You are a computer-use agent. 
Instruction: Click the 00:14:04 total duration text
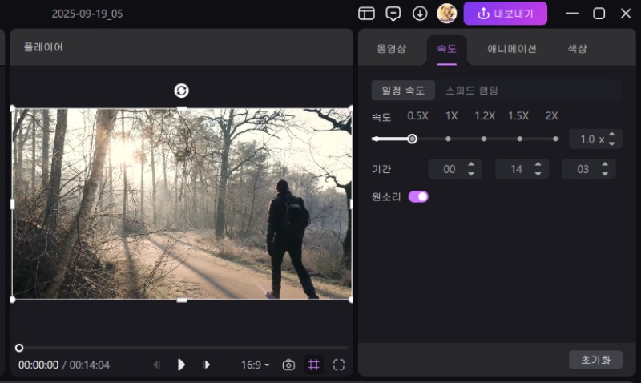pos(90,365)
